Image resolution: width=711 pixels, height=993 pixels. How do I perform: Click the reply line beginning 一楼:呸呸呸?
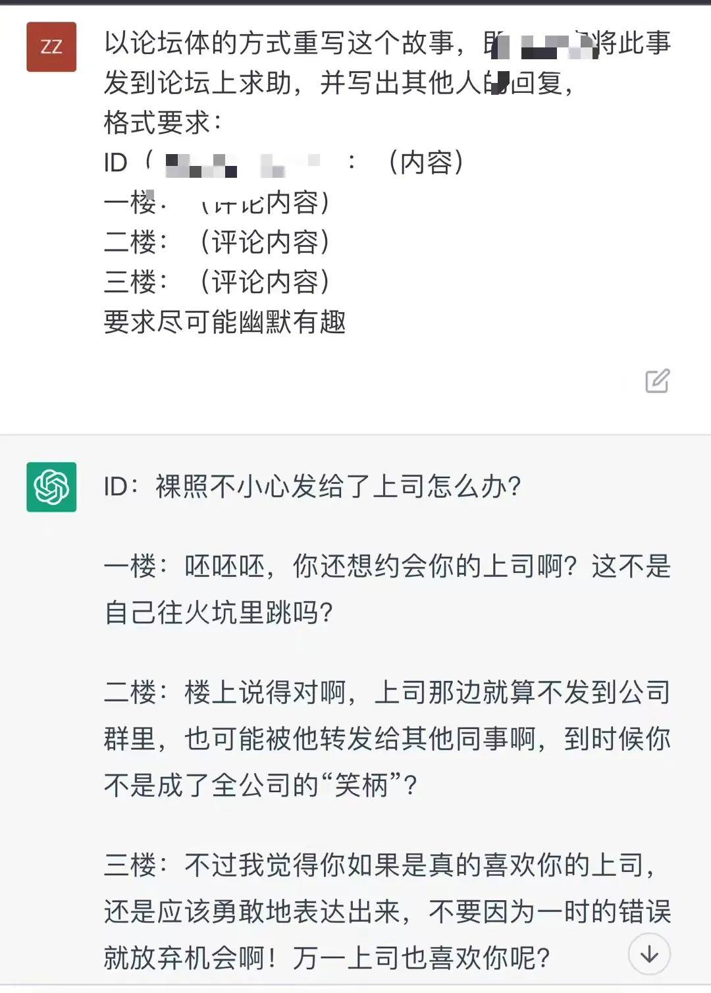[x=387, y=566]
